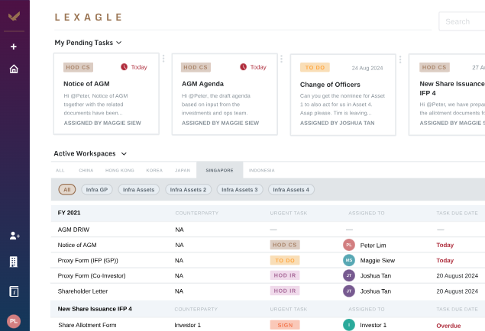
Task: Click HOD IR tag in Proxy Form (Co-Investor) row
Action: (x=285, y=275)
